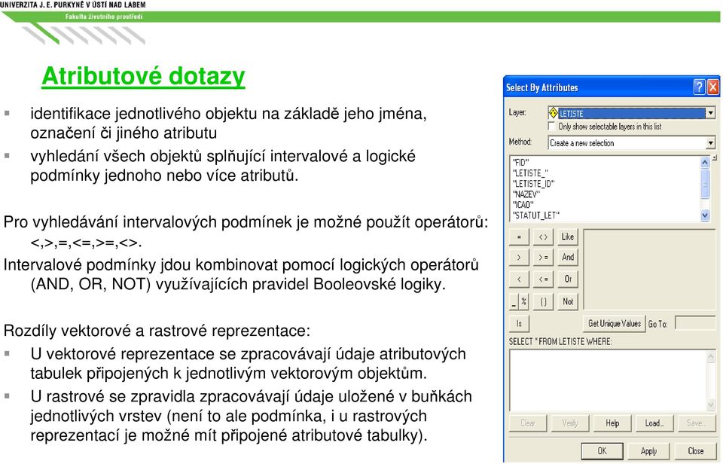Insert the Like operator
This screenshot has height=464, width=723.
(x=568, y=237)
